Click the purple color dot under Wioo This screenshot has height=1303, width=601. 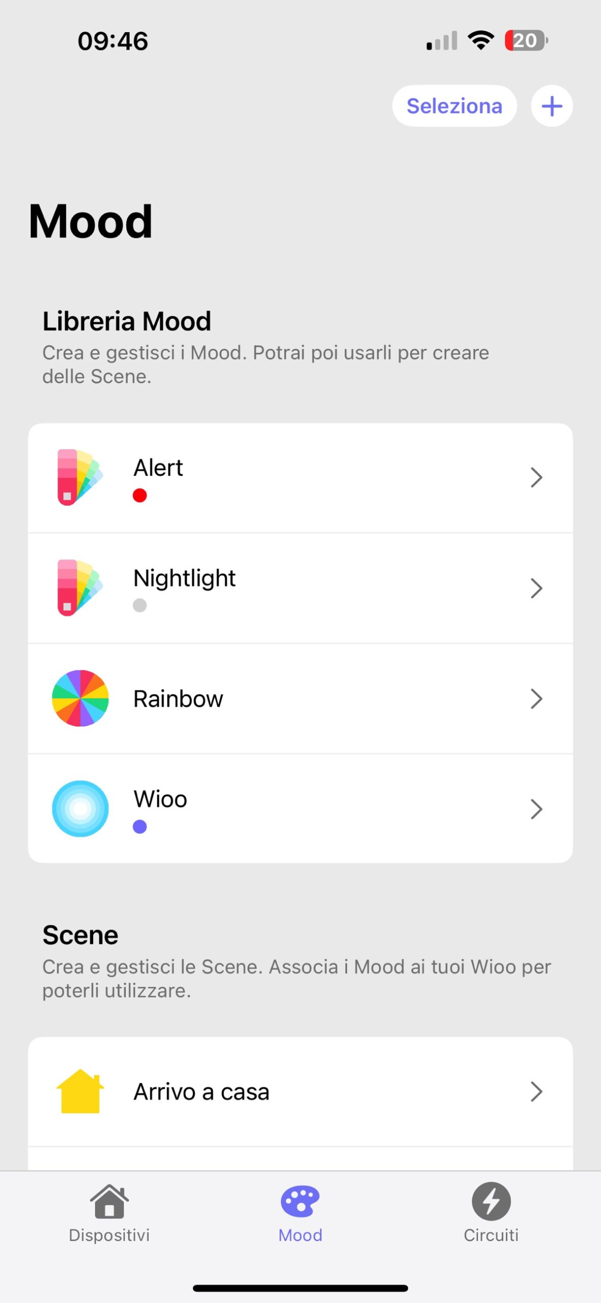tap(140, 827)
